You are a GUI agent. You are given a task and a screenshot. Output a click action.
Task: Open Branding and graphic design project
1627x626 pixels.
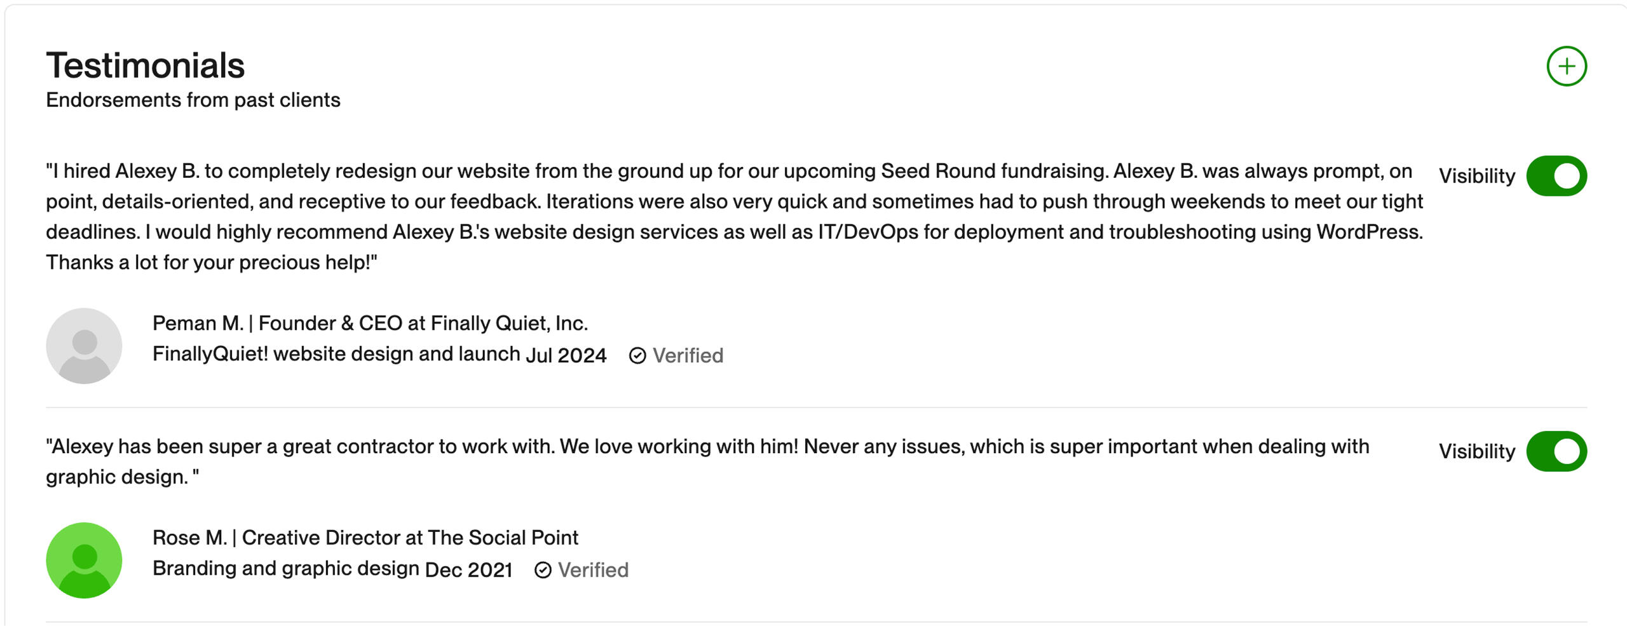pyautogui.click(x=285, y=568)
